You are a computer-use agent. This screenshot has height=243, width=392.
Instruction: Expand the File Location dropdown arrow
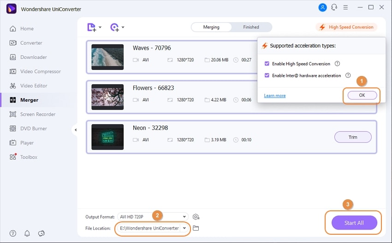pyautogui.click(x=184, y=228)
